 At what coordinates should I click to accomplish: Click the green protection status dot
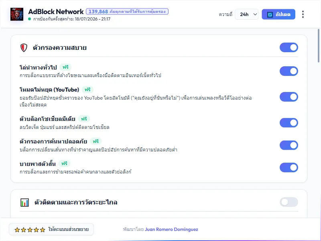click(x=29, y=19)
